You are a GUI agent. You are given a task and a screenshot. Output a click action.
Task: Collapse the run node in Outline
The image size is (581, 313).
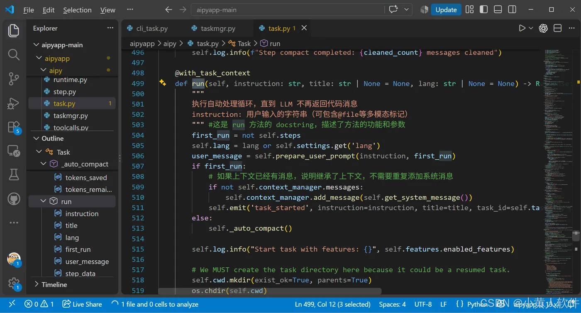click(x=43, y=201)
